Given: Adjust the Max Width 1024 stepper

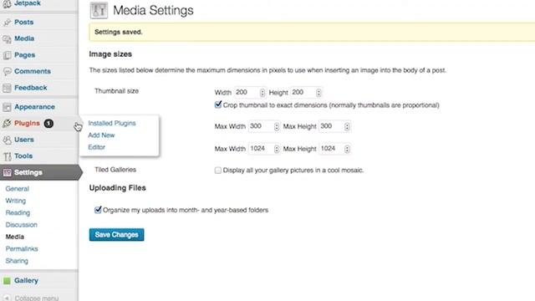Looking at the screenshot, I should tap(277, 149).
